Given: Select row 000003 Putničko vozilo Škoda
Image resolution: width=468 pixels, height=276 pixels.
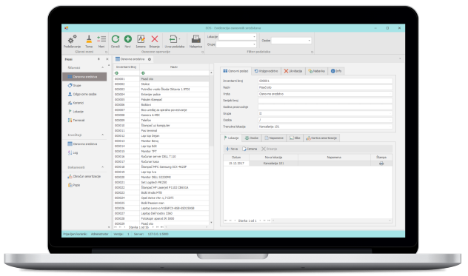Looking at the screenshot, I should tap(161, 90).
